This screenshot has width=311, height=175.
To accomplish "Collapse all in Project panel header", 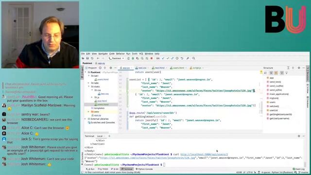I will 105,68.
